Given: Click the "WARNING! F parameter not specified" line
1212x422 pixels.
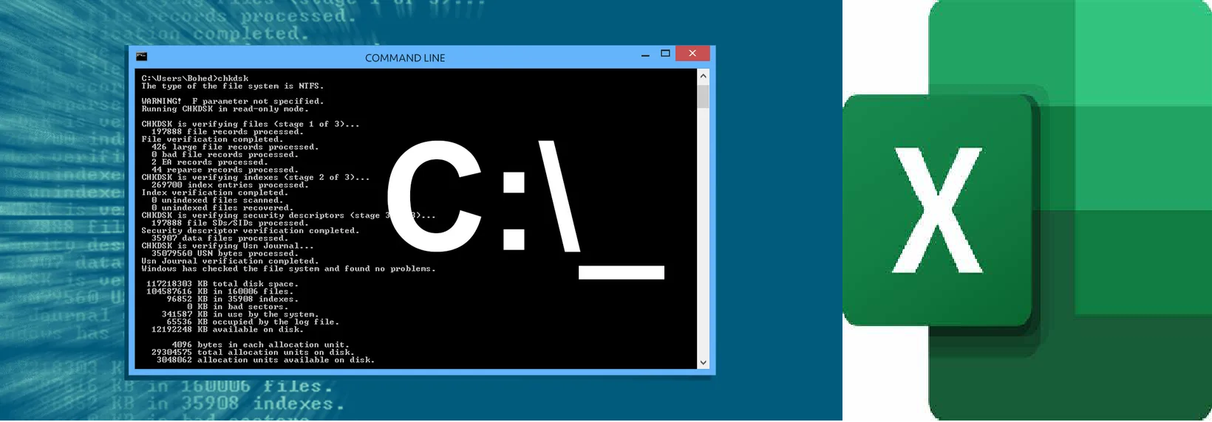Looking at the screenshot, I should tap(232, 101).
